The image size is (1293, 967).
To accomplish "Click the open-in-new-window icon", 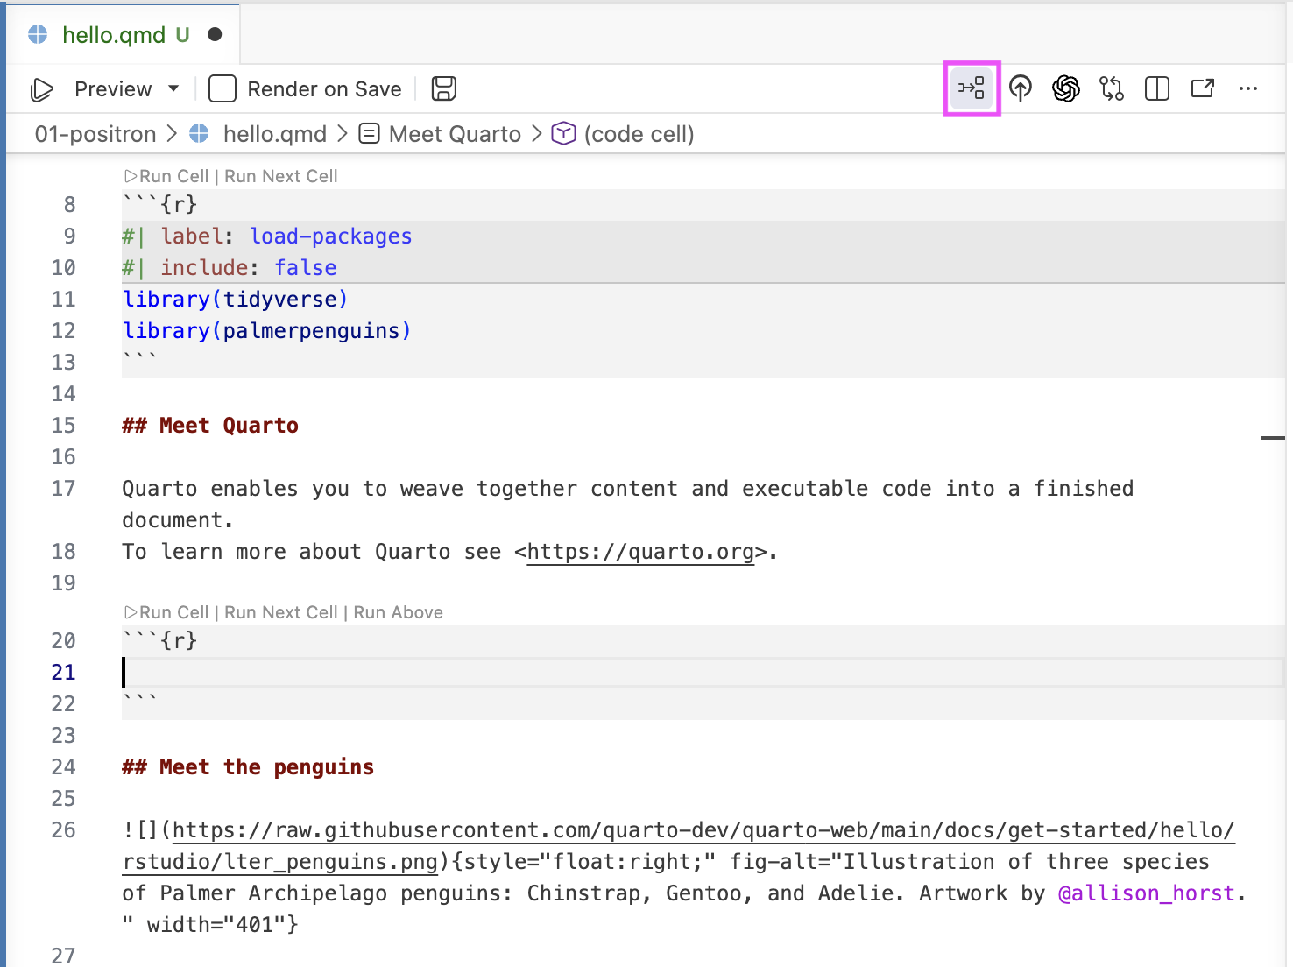I will [1203, 88].
